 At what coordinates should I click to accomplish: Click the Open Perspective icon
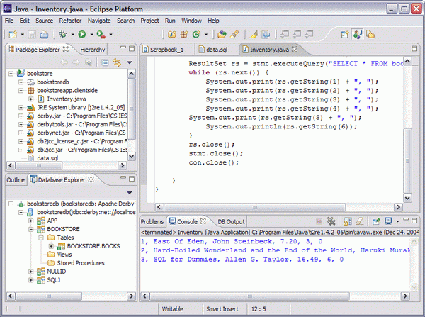345,35
